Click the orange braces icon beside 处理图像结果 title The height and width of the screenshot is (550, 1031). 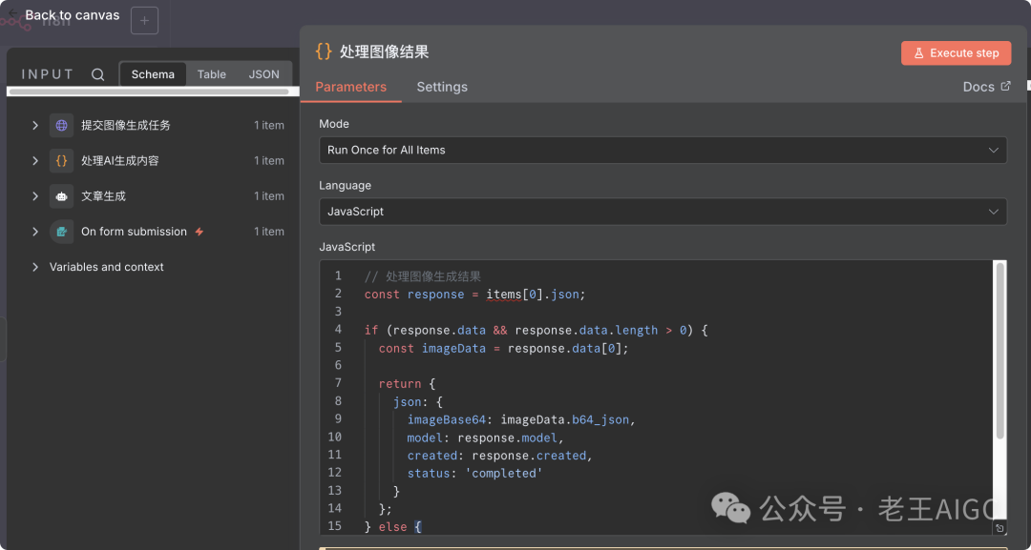[x=324, y=51]
